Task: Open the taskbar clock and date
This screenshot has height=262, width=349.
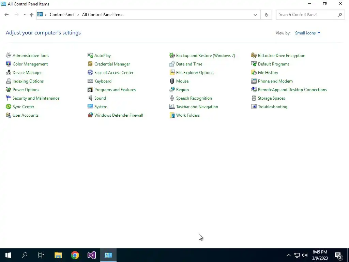Action: coord(320,255)
